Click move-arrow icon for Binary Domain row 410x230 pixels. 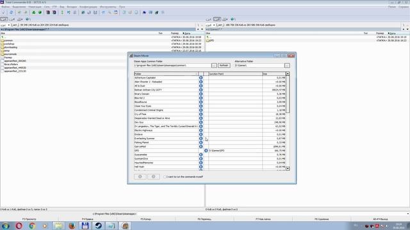pyautogui.click(x=201, y=94)
